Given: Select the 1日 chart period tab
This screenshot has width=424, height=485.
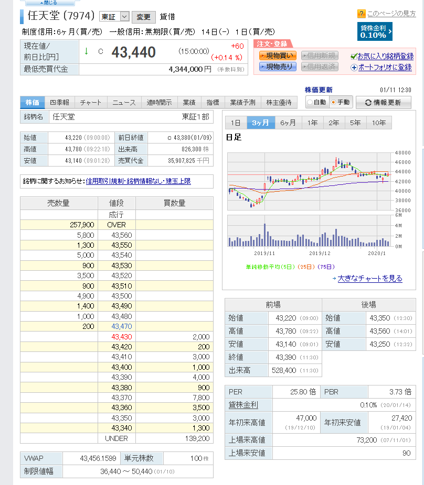Looking at the screenshot, I should tap(236, 123).
